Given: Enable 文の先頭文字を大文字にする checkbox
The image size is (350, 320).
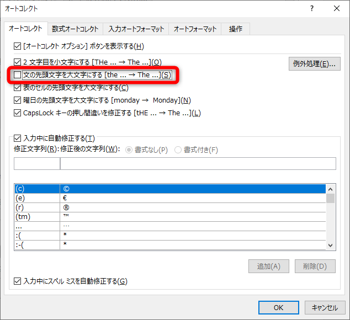Looking at the screenshot, I should tap(18, 74).
